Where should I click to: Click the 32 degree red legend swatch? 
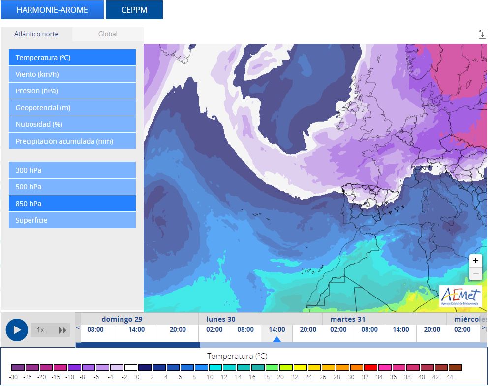(x=371, y=367)
